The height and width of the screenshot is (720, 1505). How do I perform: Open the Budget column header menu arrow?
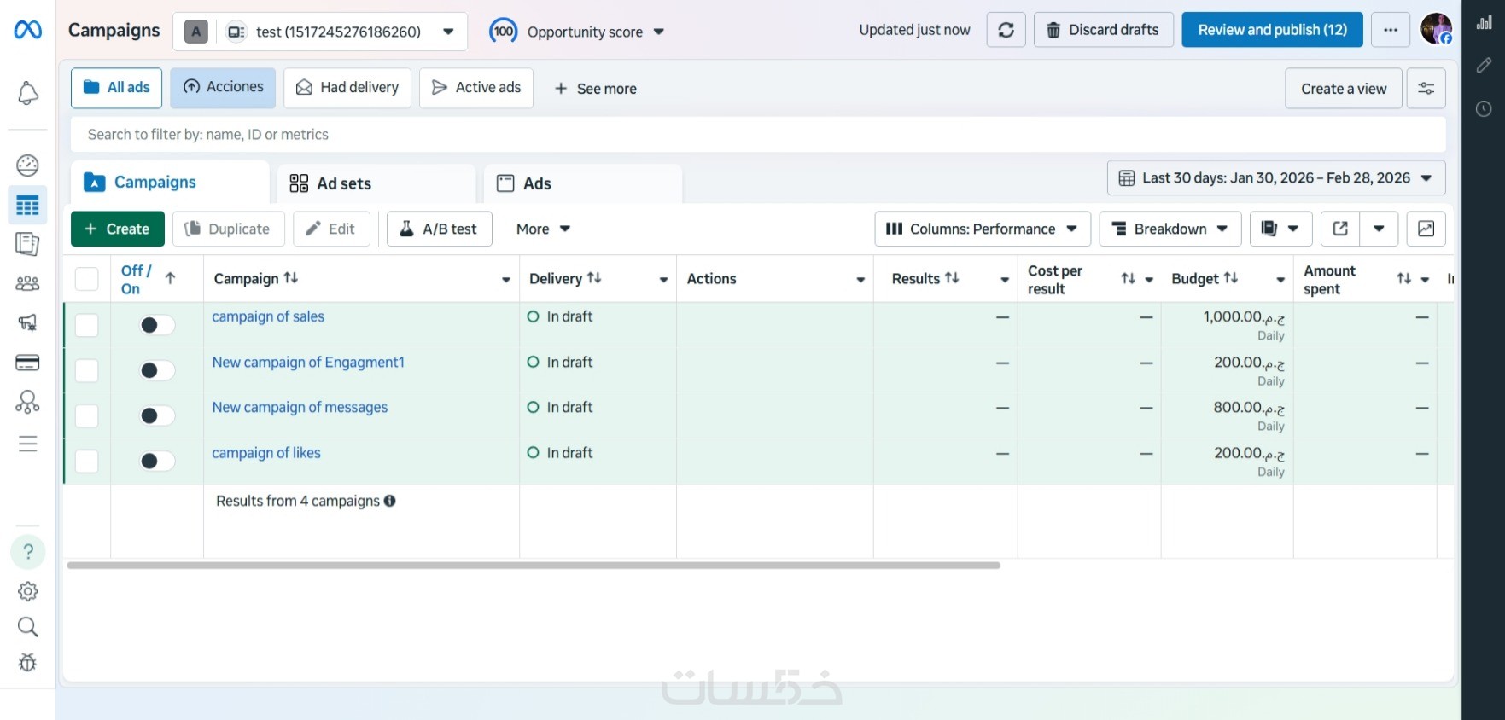(x=1280, y=280)
